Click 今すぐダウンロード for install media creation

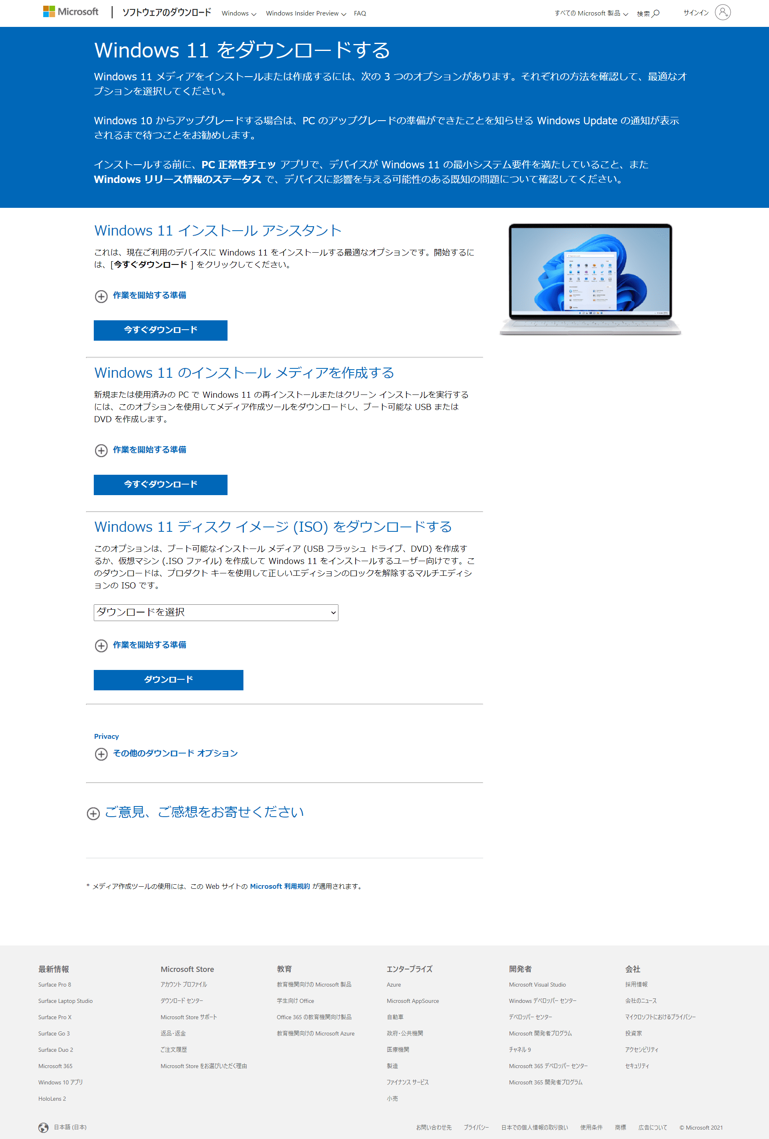coord(160,484)
